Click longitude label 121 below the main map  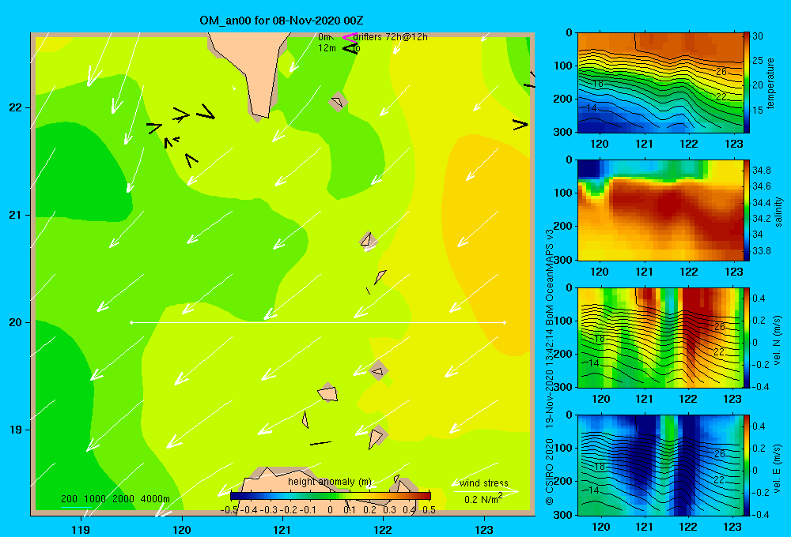[x=282, y=529]
